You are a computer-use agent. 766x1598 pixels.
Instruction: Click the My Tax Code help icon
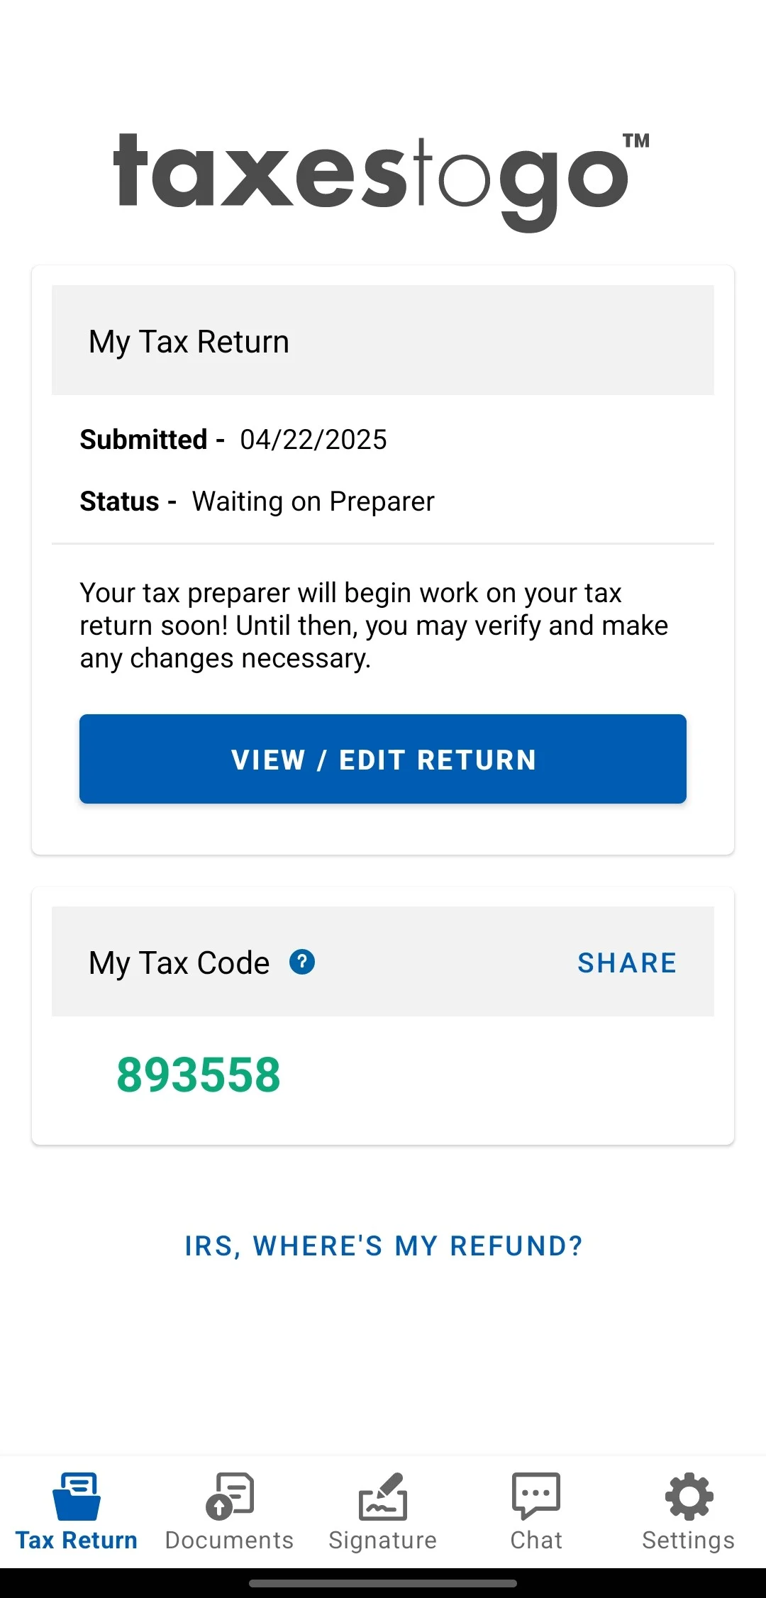click(x=302, y=962)
